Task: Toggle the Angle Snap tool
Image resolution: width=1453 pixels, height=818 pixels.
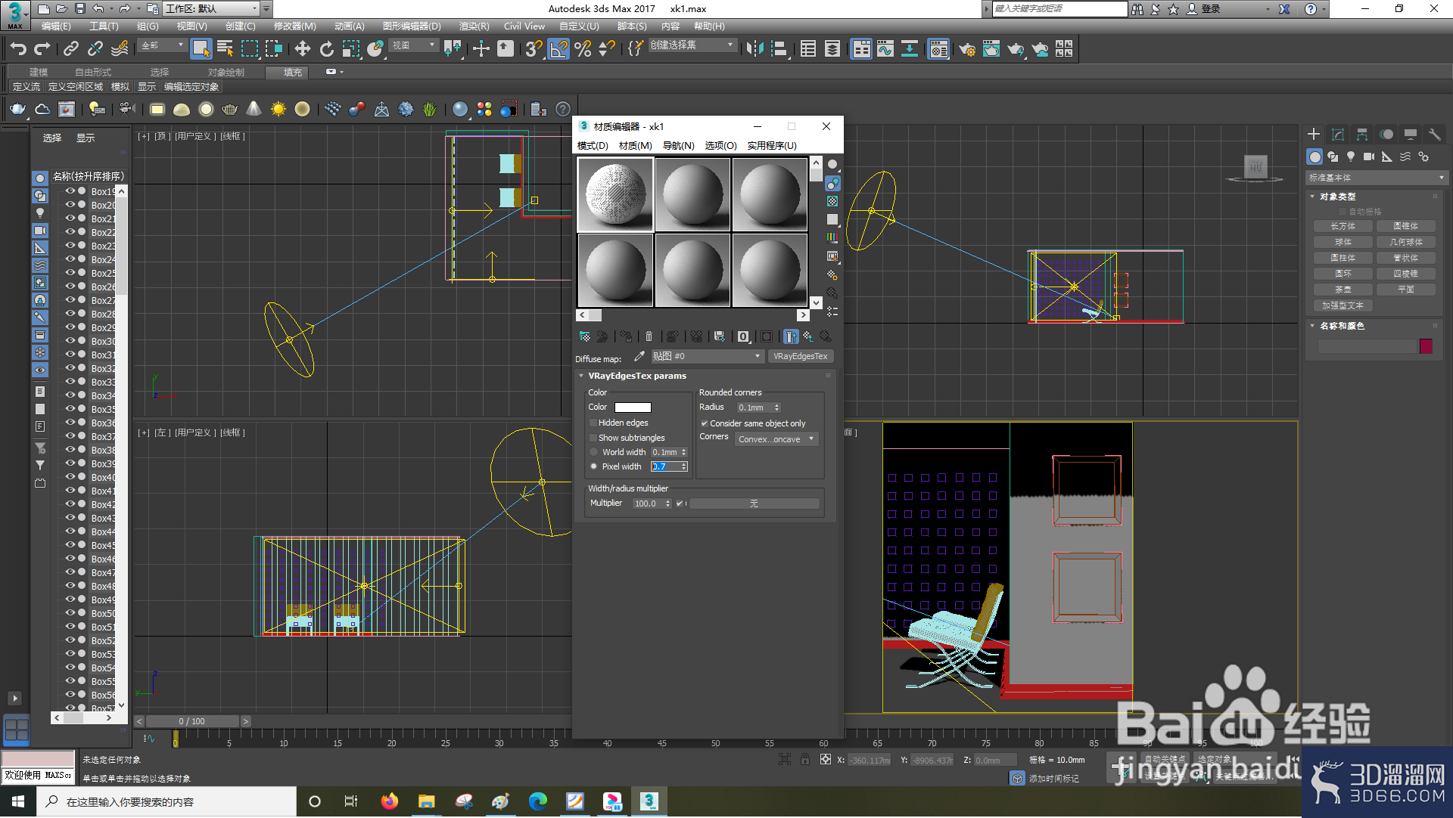Action: point(558,49)
